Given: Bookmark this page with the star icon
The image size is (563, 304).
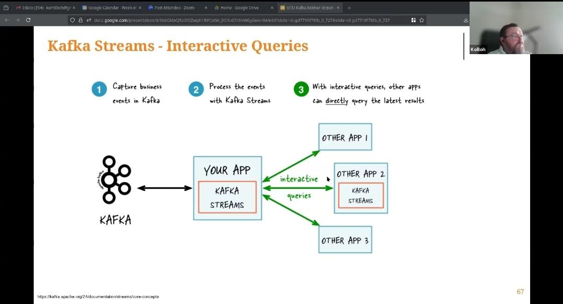Looking at the screenshot, I should point(422,20).
